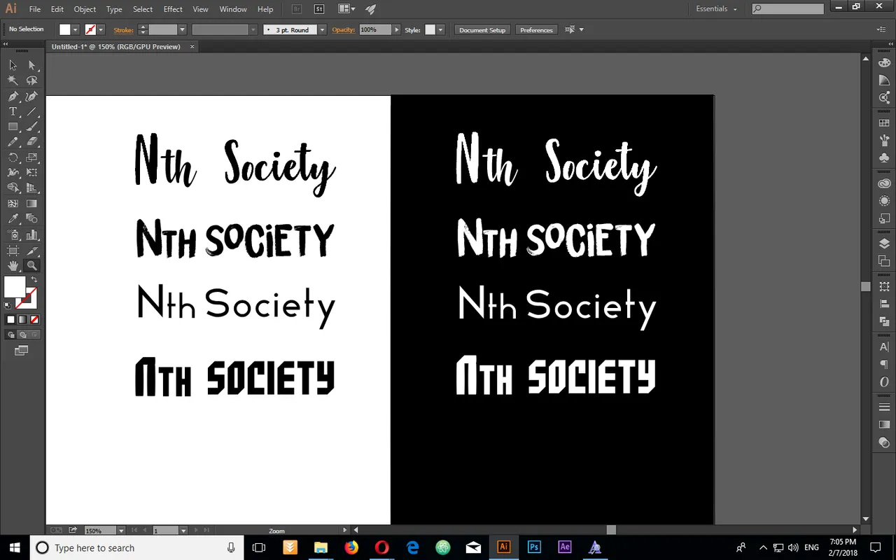Viewport: 896px width, 560px height.
Task: Open the Swatches panel icon
Action: click(x=884, y=123)
